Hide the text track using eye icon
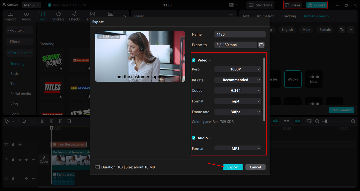 click(x=20, y=144)
